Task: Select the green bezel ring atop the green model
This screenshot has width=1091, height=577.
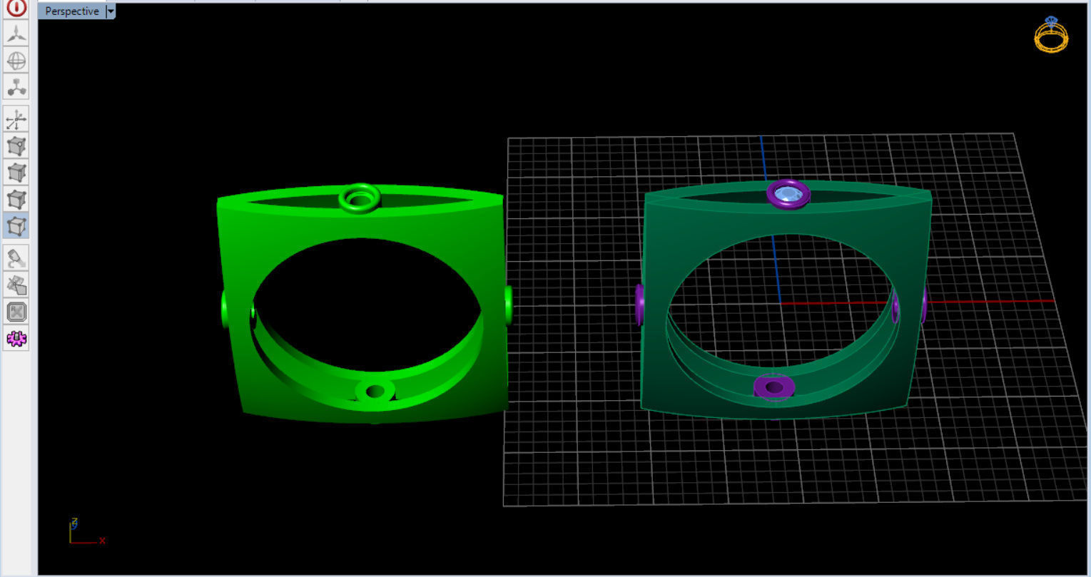Action: (360, 198)
